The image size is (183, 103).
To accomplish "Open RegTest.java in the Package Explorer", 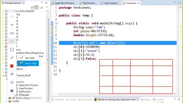I will [25, 92].
